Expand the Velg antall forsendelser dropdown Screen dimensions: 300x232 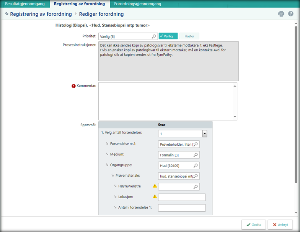205,134
